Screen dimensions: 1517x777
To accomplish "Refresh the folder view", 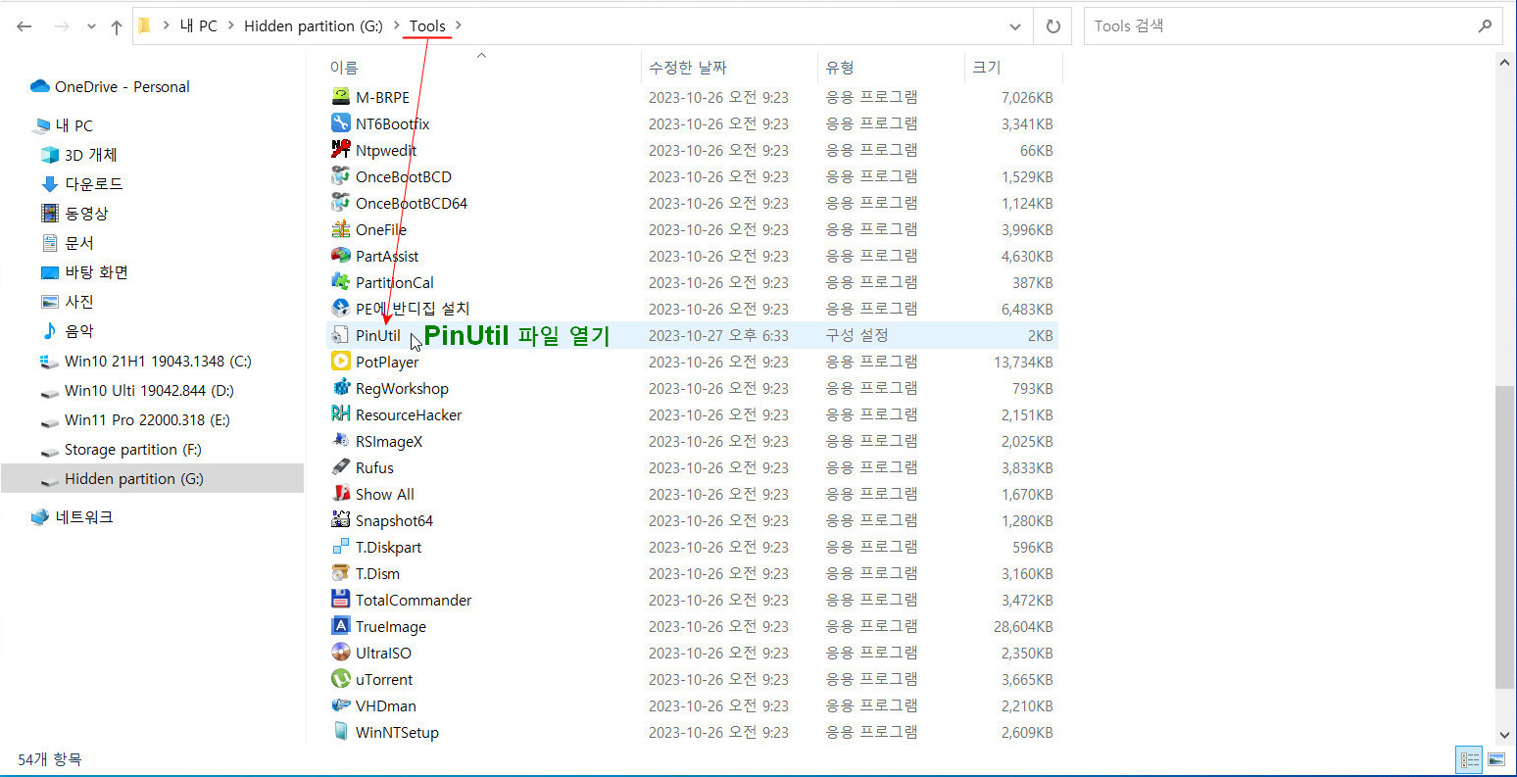I will pyautogui.click(x=1053, y=26).
